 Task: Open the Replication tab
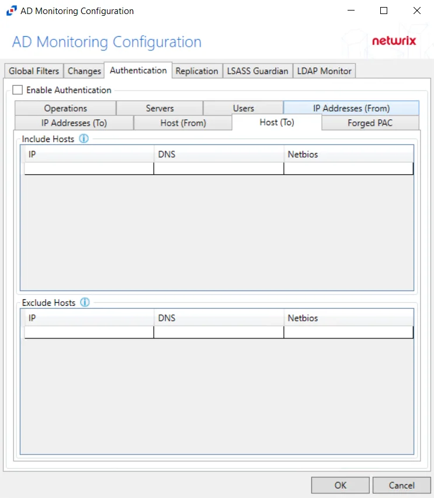point(197,71)
